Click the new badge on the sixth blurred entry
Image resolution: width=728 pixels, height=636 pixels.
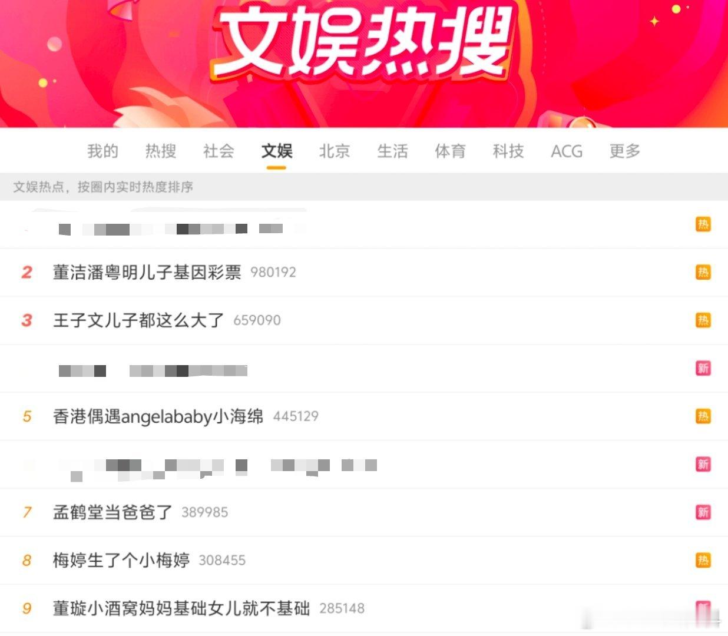(703, 464)
